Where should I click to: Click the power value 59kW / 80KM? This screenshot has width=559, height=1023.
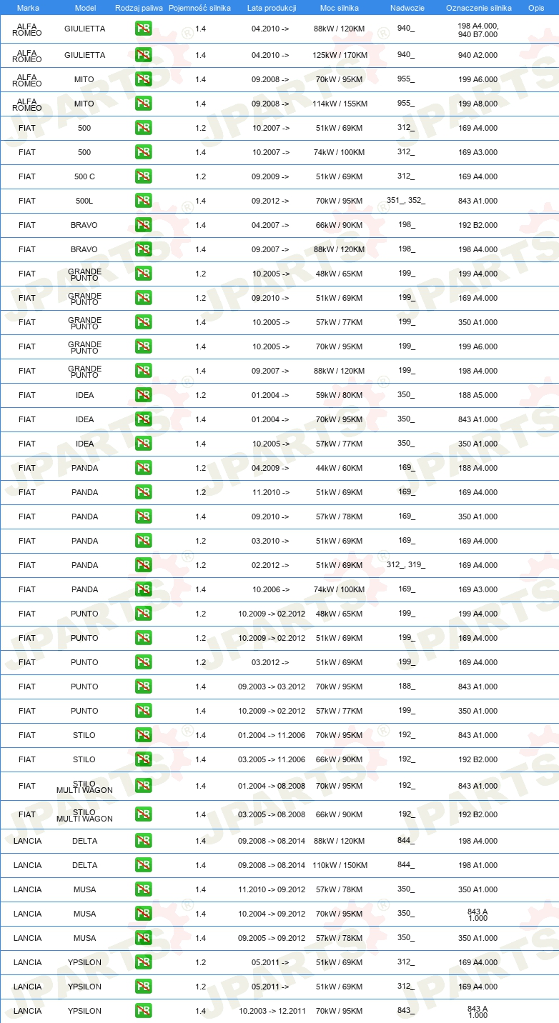(x=340, y=395)
